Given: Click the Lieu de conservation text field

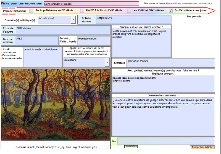Looking at the screenshot, I should click(43, 57).
